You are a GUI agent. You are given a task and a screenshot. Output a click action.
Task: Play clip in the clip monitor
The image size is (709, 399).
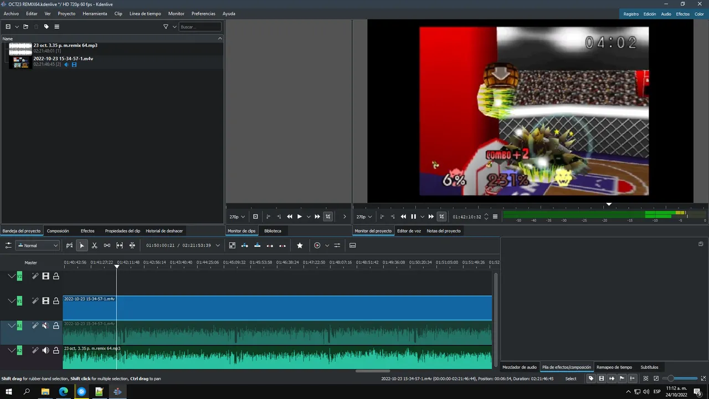[300, 217]
